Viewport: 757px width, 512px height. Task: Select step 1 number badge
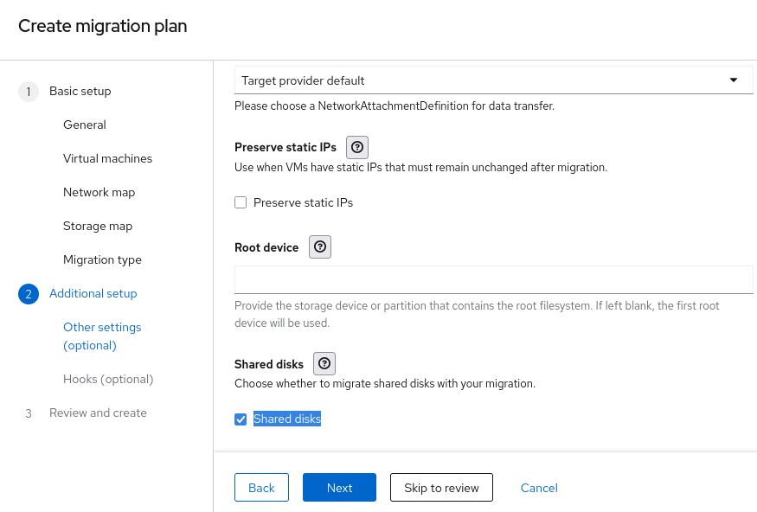pyautogui.click(x=29, y=92)
